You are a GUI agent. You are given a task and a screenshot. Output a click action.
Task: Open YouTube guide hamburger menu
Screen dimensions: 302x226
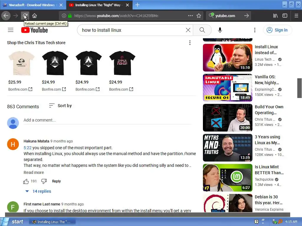tap(11, 30)
